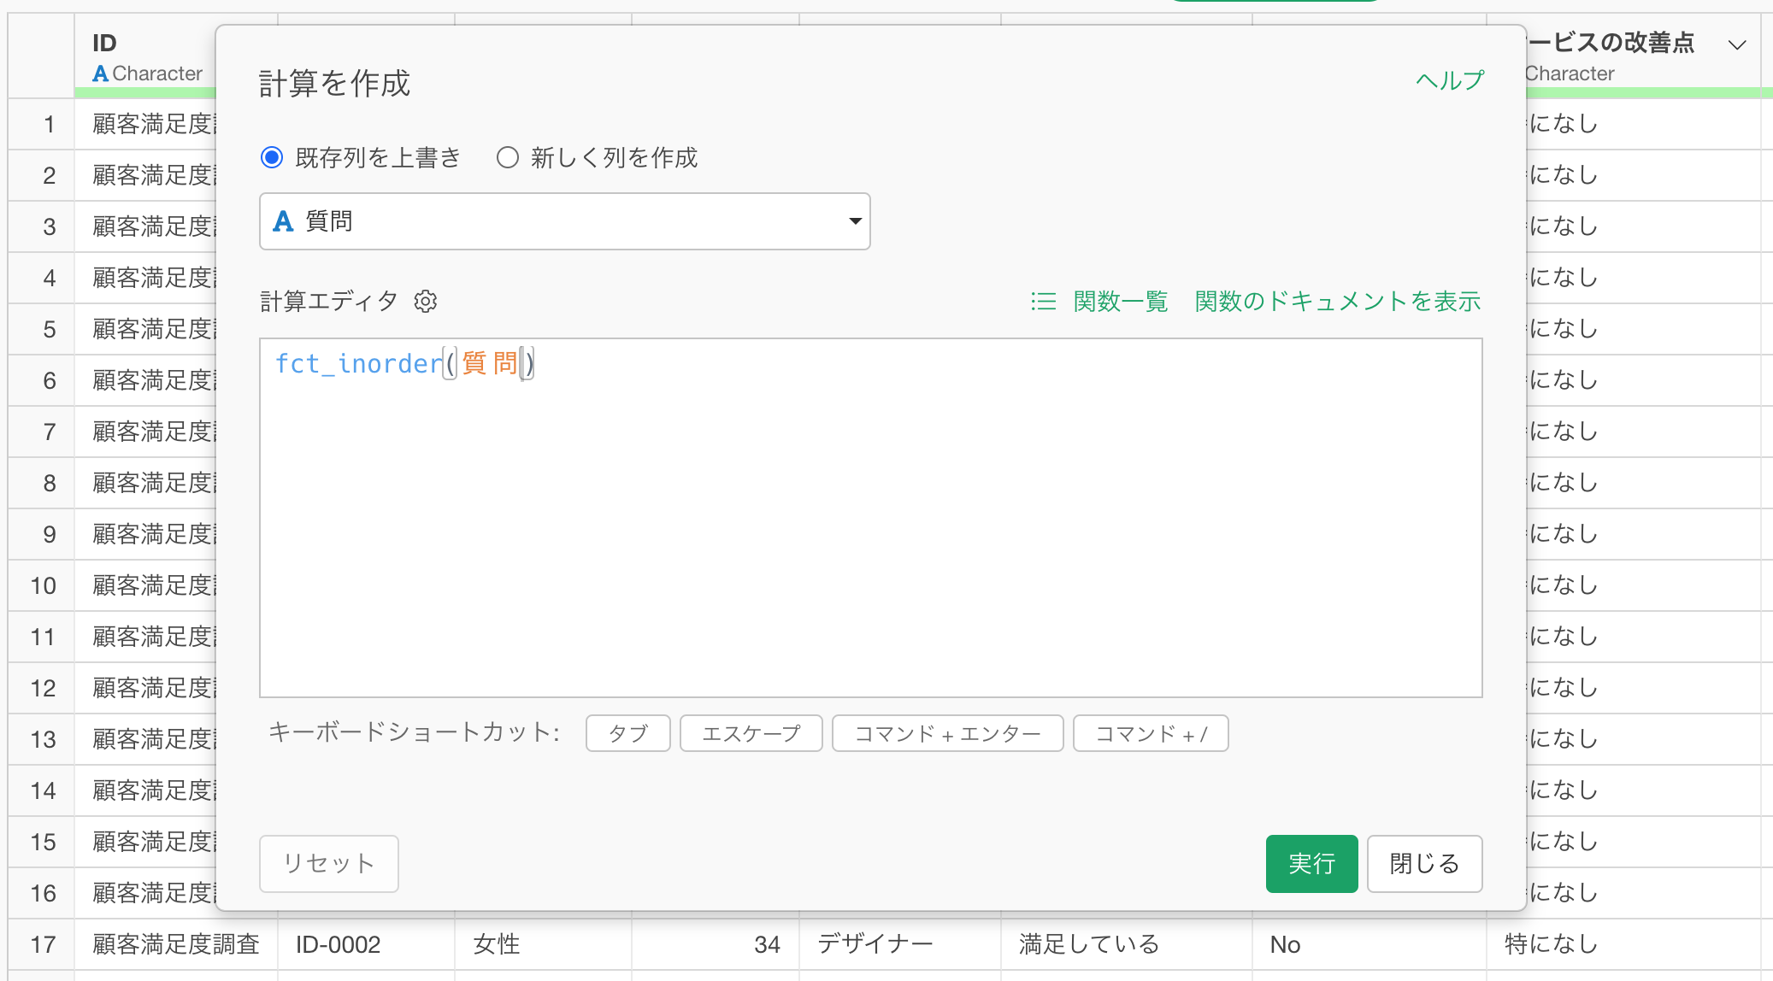This screenshot has height=981, width=1773.
Task: Expand サービスの改善点 column header menu
Action: (1736, 44)
